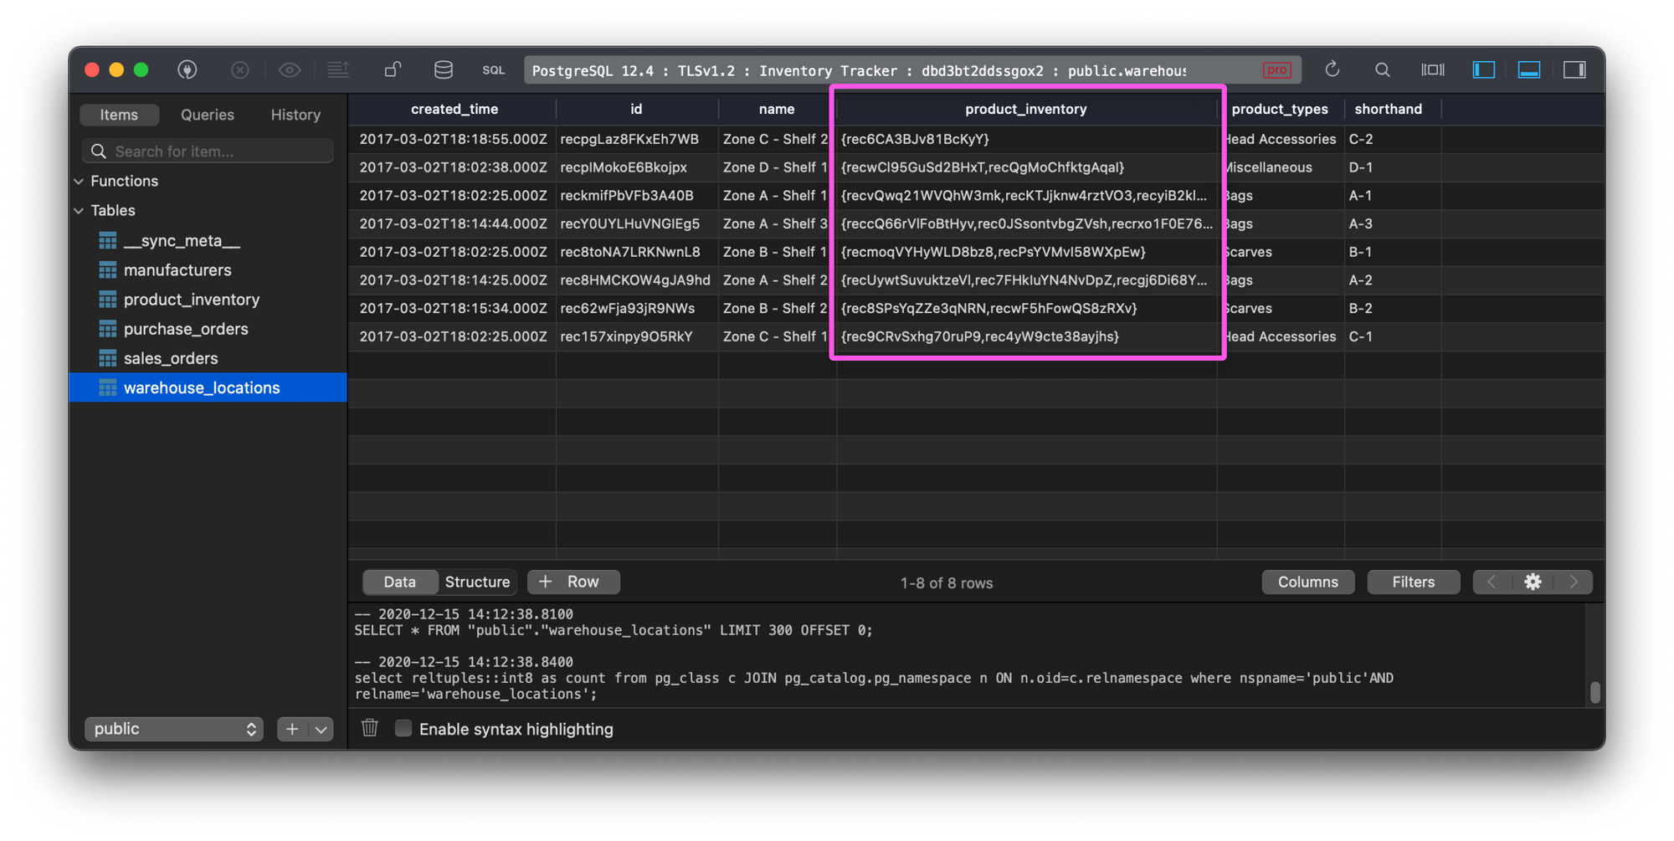Select cell with shorthand C-1
Screen dimensions: 1674x841
pos(1393,336)
